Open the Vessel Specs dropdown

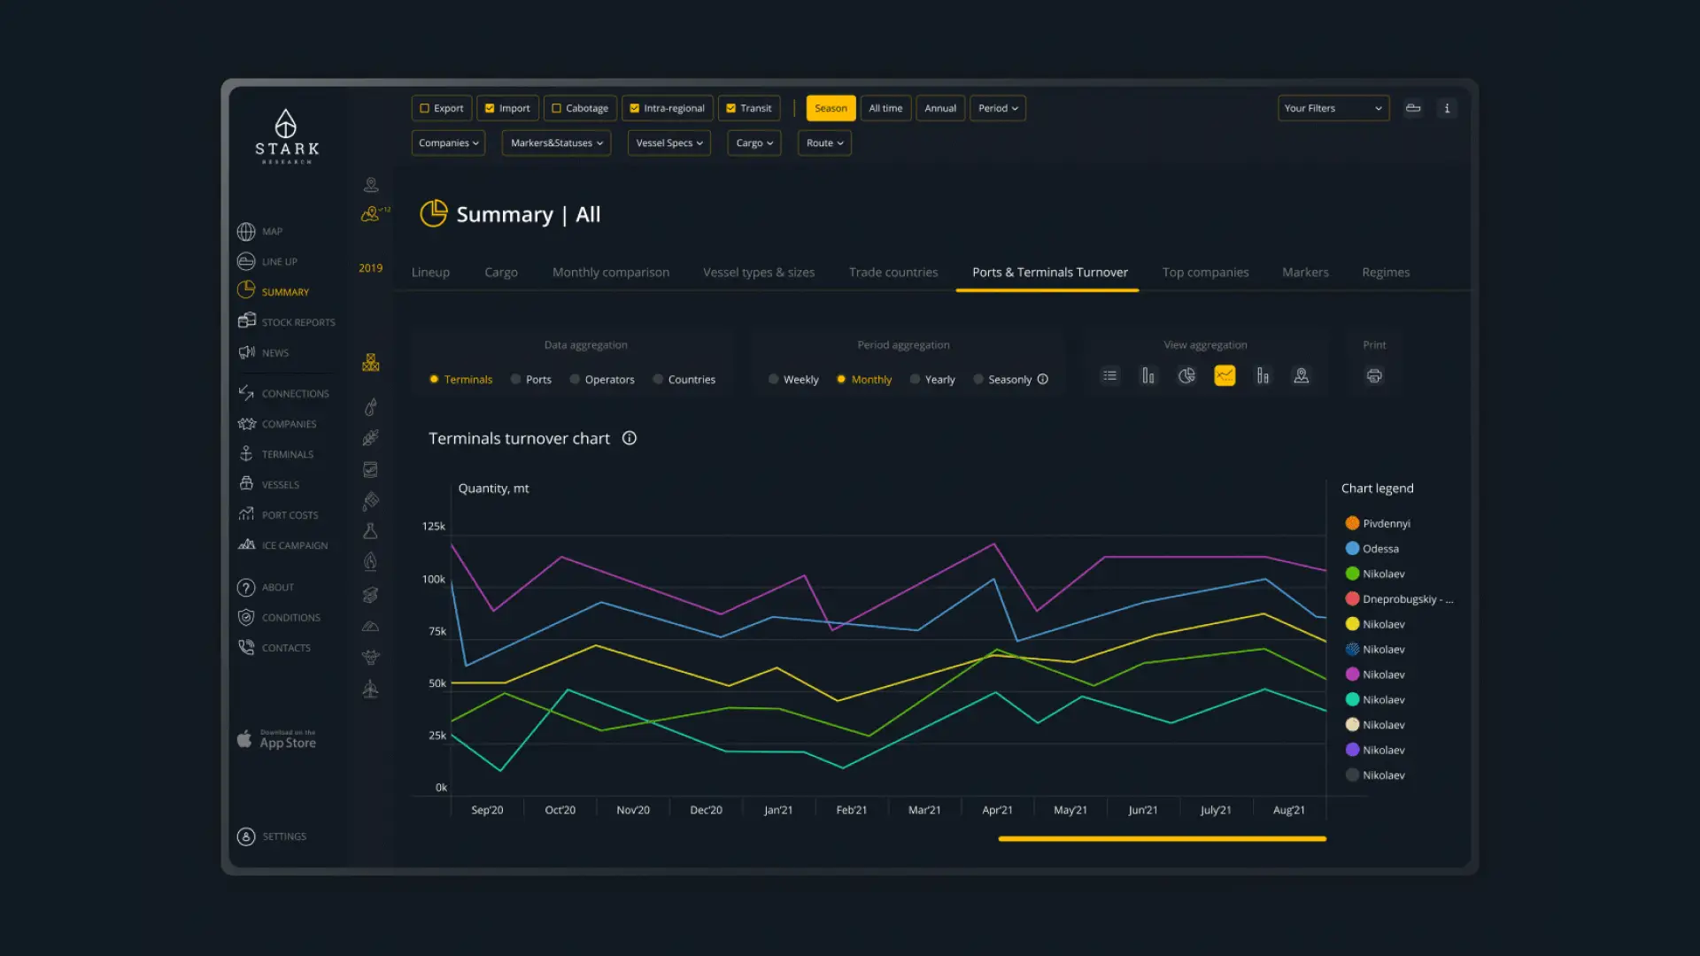[x=668, y=143]
